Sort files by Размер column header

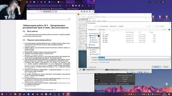click(151, 32)
